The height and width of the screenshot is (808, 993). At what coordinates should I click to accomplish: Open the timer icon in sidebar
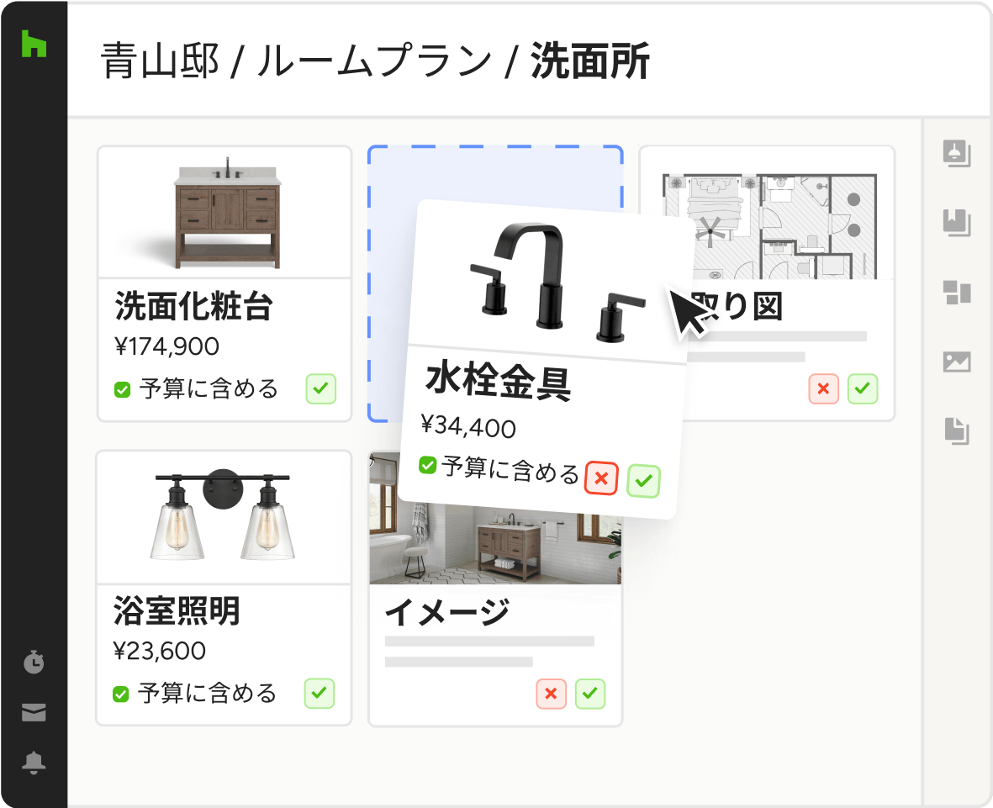[x=34, y=662]
